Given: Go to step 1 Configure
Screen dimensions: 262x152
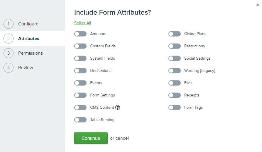Looking at the screenshot, I should pyautogui.click(x=28, y=24).
